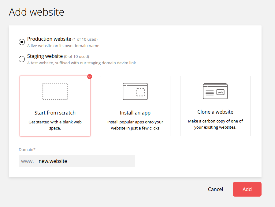Click "Get started with a blank web space" description
The height and width of the screenshot is (207, 275).
[x=55, y=125]
